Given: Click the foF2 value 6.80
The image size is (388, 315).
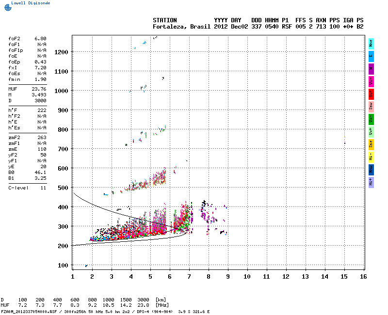Looking at the screenshot, I should (x=40, y=39).
